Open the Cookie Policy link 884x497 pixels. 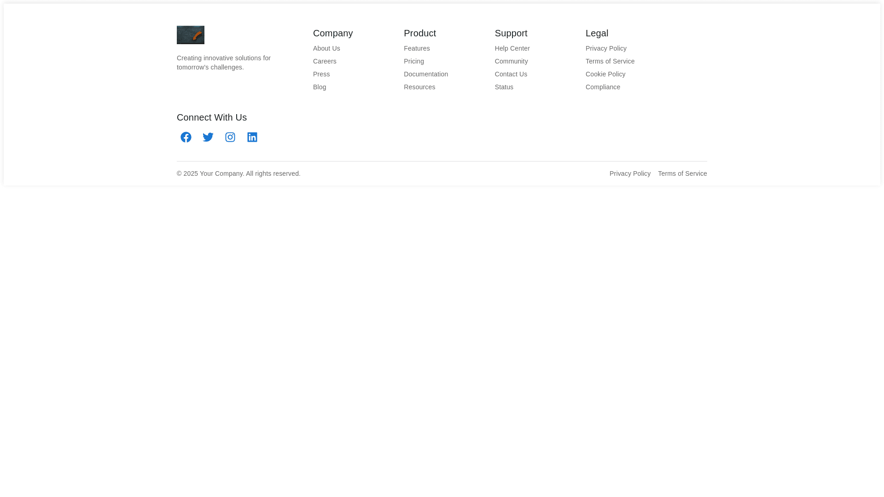605,74
